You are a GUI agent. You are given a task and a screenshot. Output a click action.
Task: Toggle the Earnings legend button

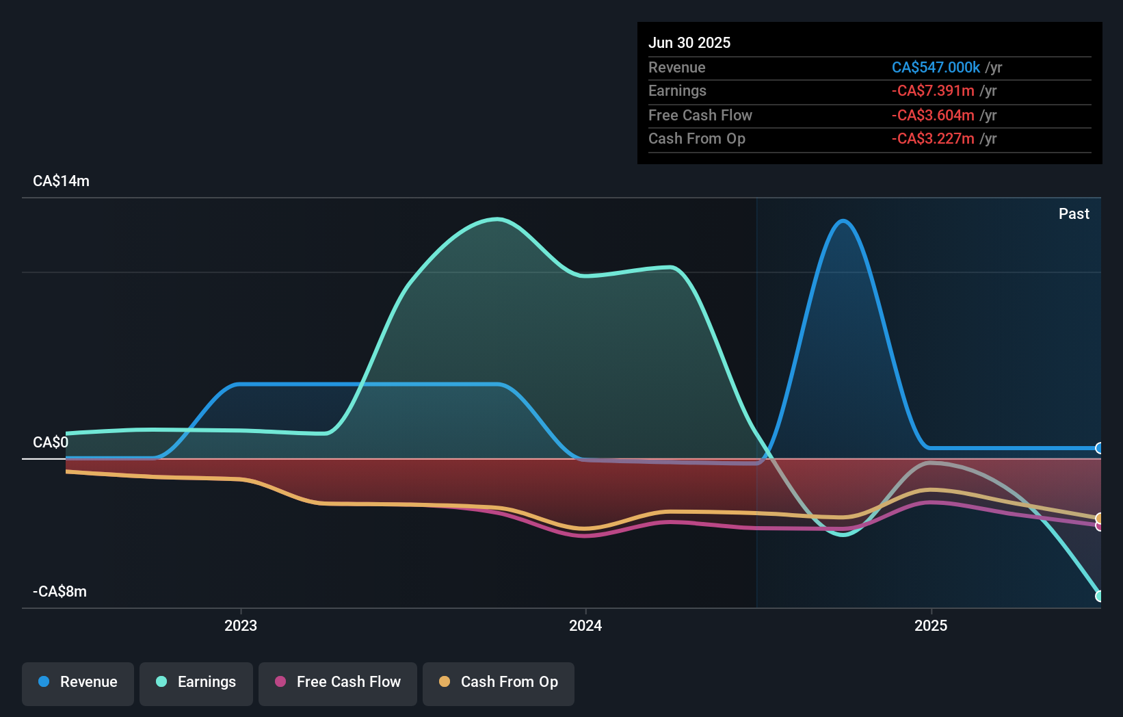196,683
